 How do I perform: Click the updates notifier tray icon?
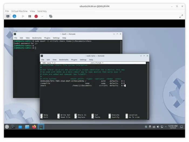click(146, 127)
